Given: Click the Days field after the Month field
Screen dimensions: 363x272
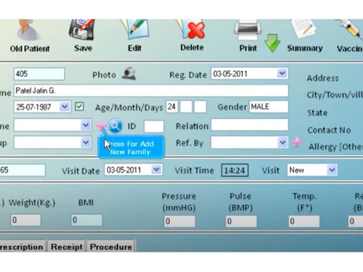Looking at the screenshot, I should click(200, 107).
